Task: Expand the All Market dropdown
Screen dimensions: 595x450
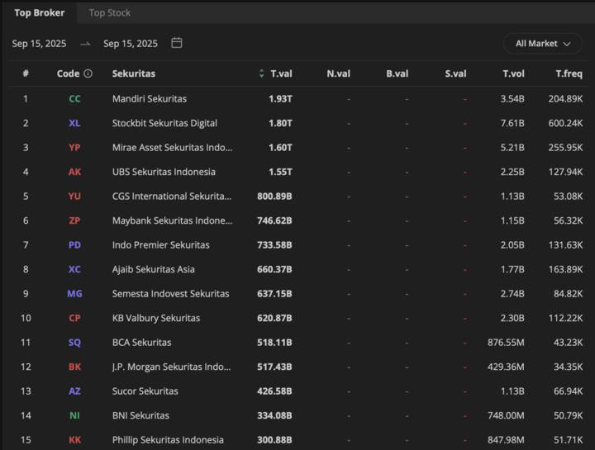Action: (543, 43)
